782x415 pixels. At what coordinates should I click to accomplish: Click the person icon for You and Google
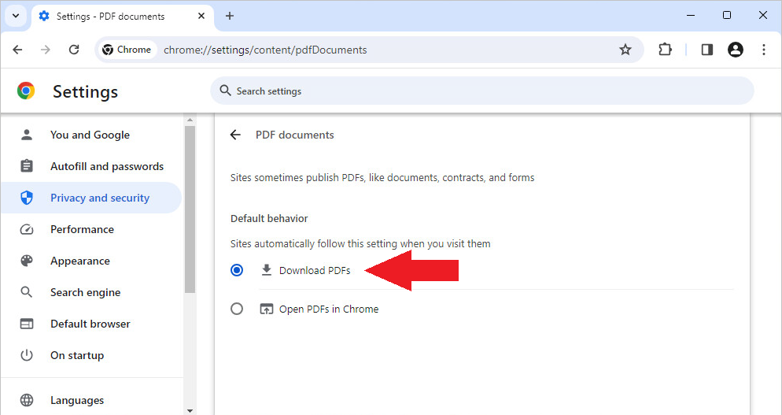[27, 135]
